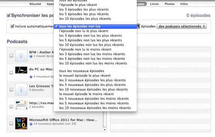Select 'tous les épisodes non lus' option

pos(95,26)
